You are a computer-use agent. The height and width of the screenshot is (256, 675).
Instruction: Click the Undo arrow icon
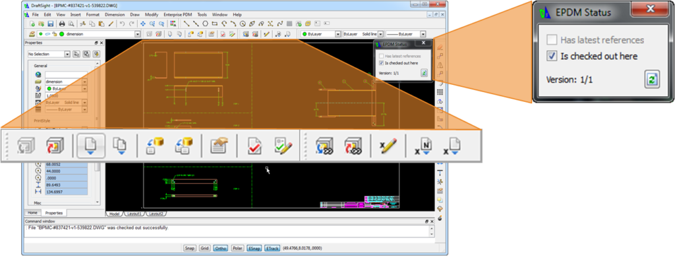[x=122, y=24]
